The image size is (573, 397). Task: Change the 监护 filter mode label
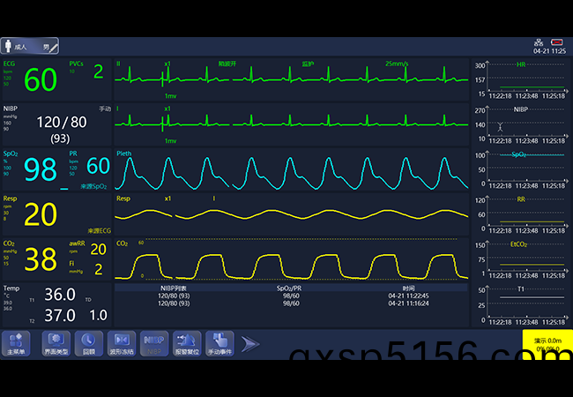pos(308,64)
